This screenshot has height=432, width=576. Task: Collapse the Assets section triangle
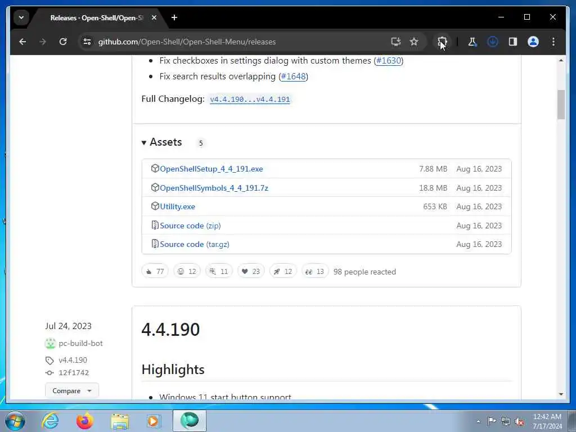(x=144, y=142)
